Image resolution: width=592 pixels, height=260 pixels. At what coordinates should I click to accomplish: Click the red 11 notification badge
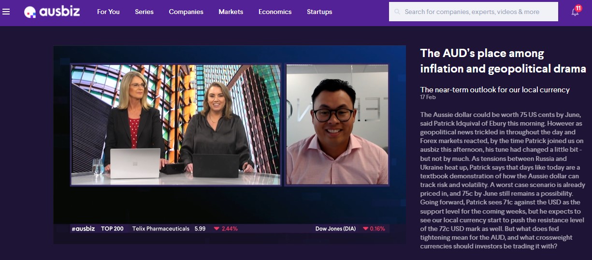[x=578, y=8]
